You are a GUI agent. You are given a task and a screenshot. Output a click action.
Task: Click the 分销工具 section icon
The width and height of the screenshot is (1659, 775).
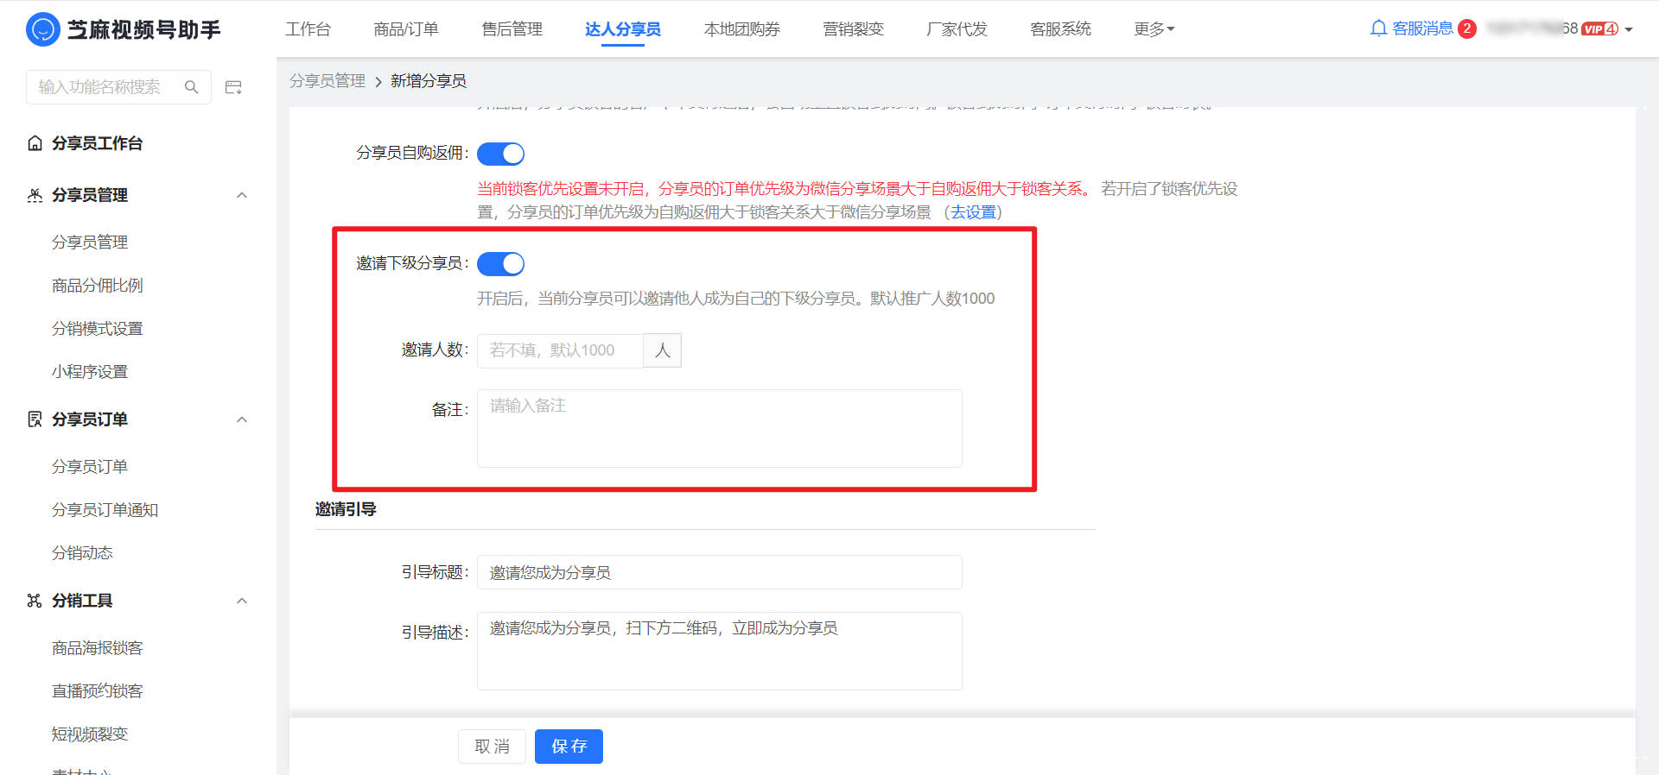tap(35, 601)
